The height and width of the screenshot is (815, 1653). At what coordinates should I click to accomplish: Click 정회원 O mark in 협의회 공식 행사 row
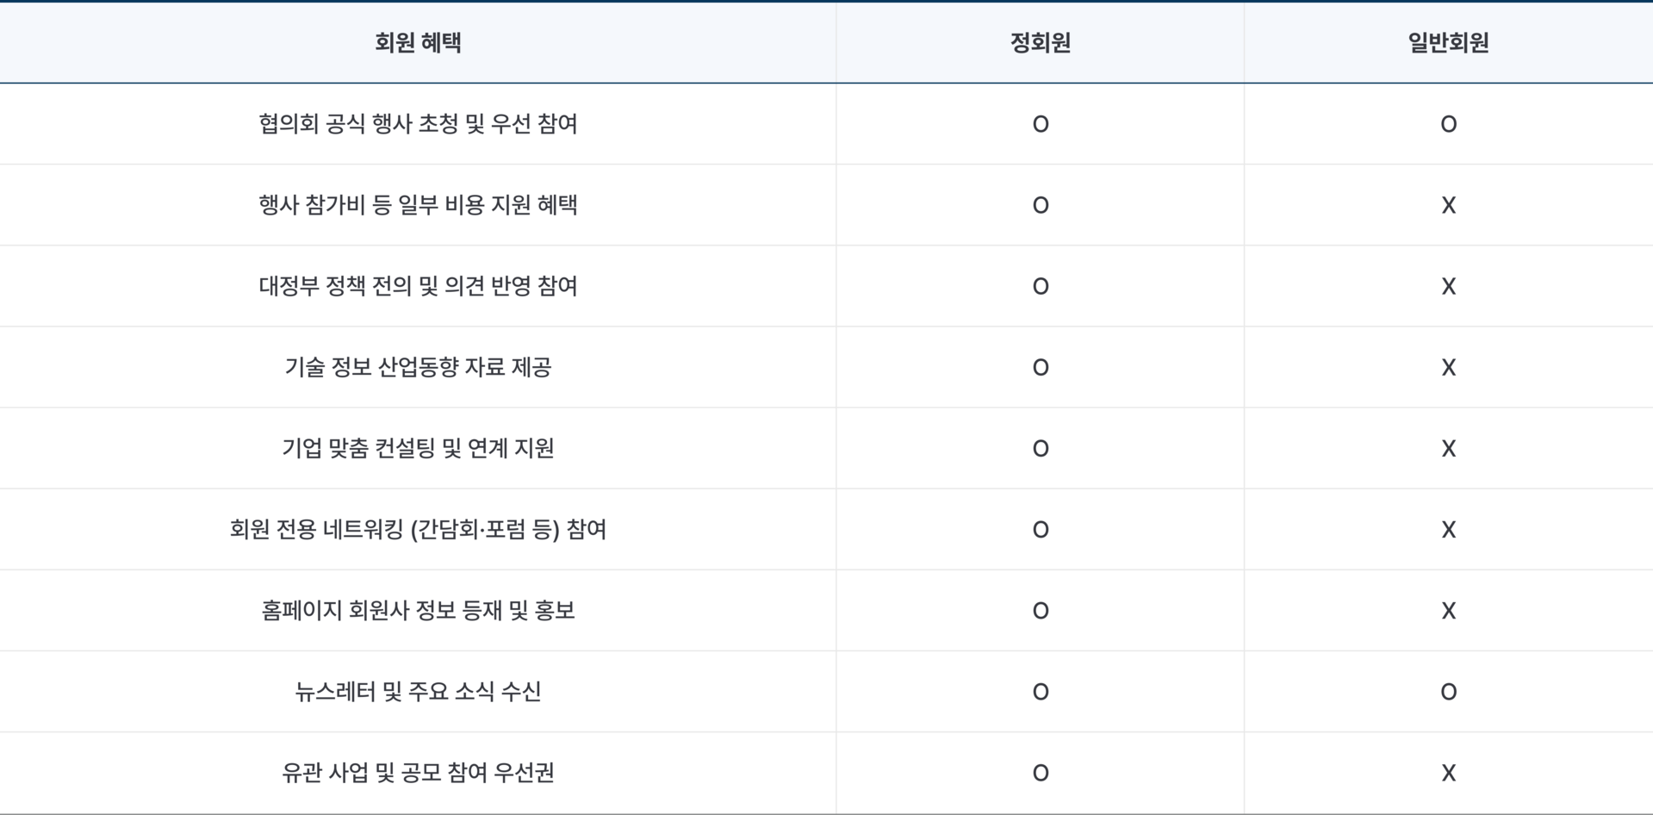pos(1041,125)
